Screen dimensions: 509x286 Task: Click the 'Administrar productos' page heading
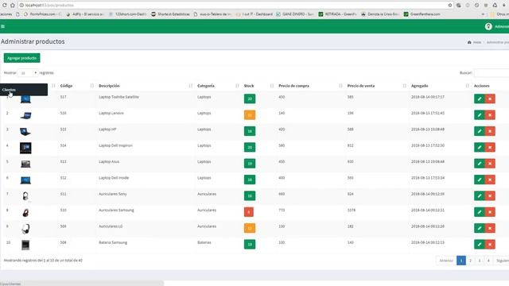coord(33,41)
